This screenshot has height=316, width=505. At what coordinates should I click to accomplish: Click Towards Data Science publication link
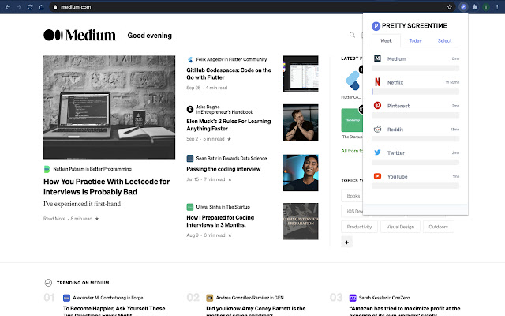point(245,158)
